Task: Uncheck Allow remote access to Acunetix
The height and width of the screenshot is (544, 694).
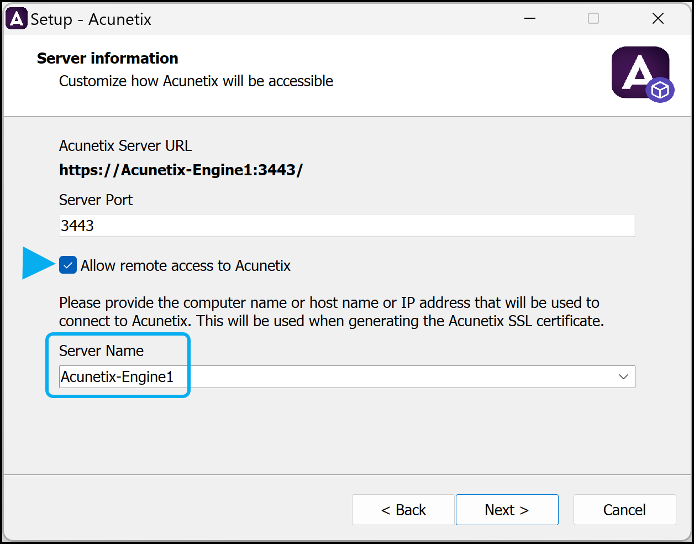Action: [x=68, y=265]
